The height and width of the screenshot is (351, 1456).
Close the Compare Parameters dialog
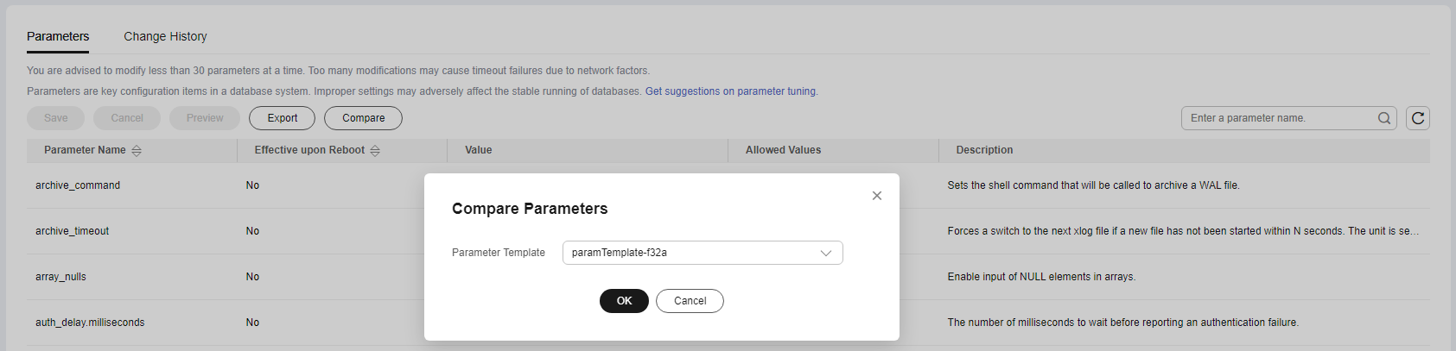coord(877,196)
